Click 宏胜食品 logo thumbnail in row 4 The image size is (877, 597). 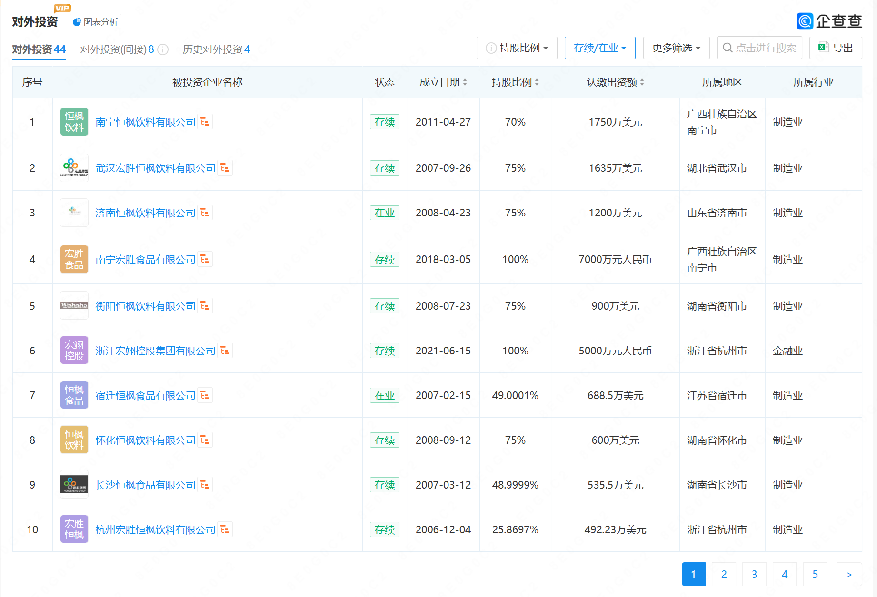[x=74, y=259]
